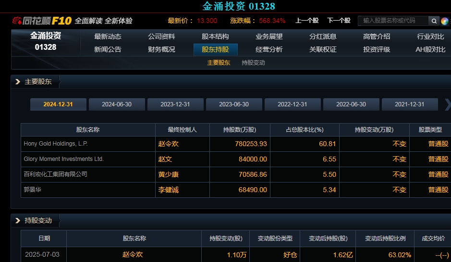Open the 投资评级 menu
451x262 pixels.
pos(377,49)
